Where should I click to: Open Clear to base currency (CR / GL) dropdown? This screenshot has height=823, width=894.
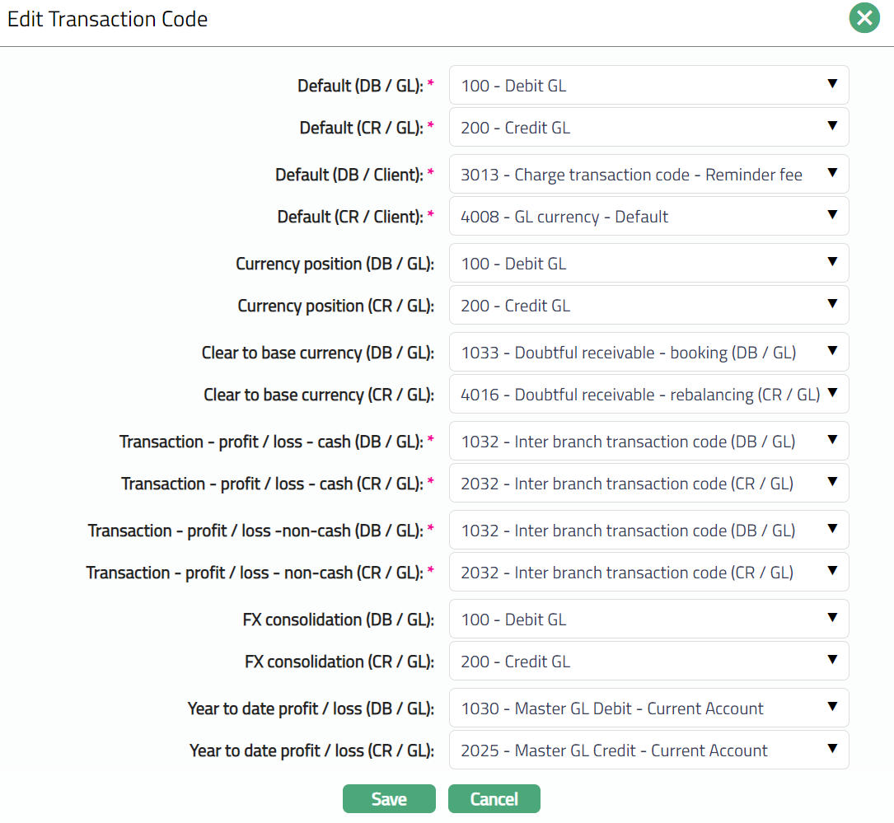648,395
